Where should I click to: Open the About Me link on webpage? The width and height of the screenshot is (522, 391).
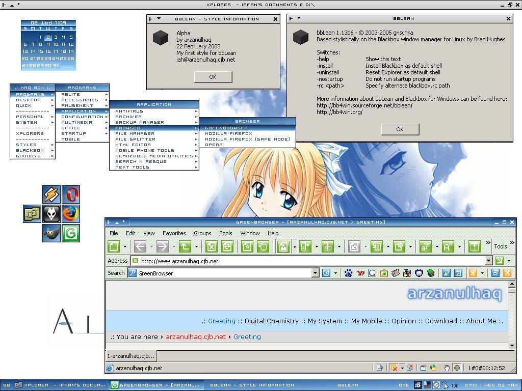[481, 321]
